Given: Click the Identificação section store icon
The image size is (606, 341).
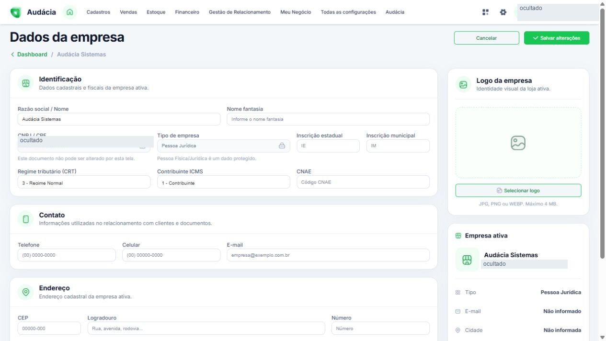Looking at the screenshot, I should (x=26, y=83).
